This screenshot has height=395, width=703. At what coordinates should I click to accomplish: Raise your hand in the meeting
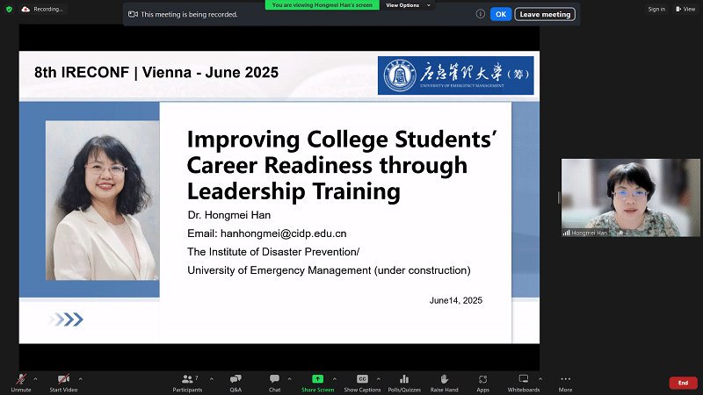tap(444, 381)
